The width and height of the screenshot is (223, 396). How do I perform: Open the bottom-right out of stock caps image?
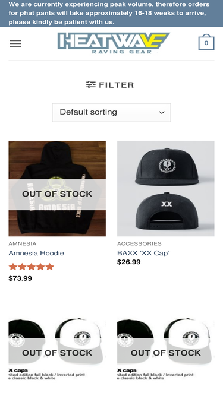pos(166,352)
